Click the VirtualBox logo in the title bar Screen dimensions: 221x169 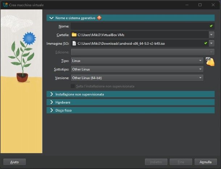5,5
